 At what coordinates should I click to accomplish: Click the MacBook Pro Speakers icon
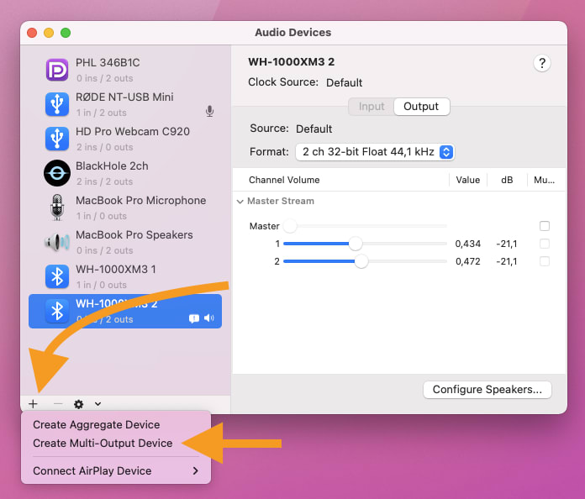coord(56,242)
